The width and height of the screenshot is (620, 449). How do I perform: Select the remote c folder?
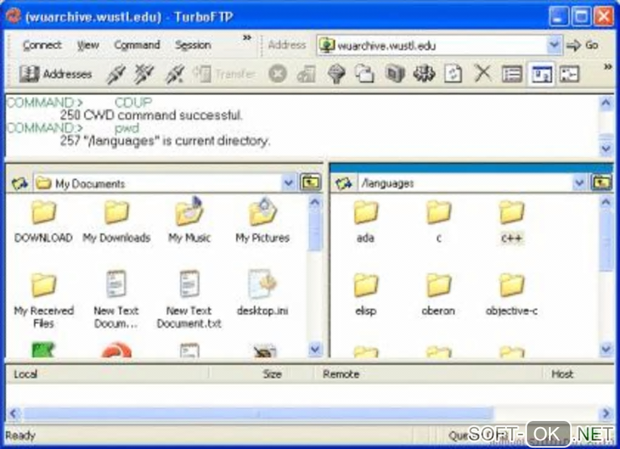tap(438, 221)
